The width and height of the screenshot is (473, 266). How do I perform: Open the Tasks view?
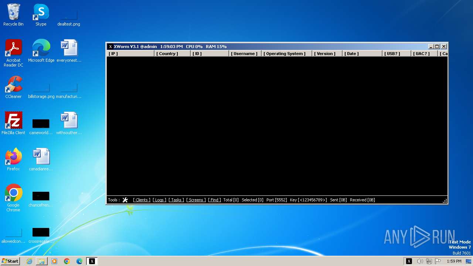tap(176, 200)
